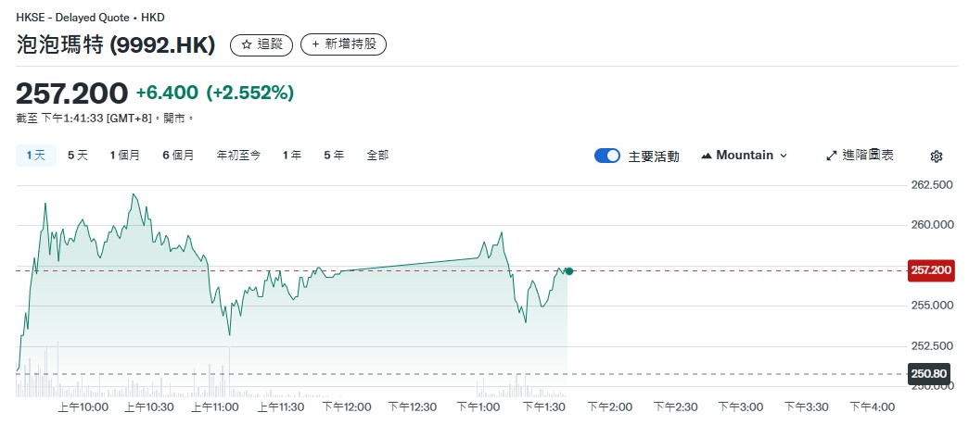This screenshot has height=425, width=969.
Task: Switch to the 1年 range
Action: (292, 156)
